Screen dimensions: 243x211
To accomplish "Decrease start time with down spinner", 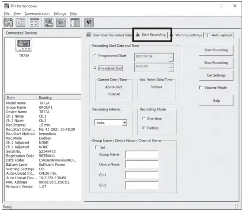I will tap(171, 69).
